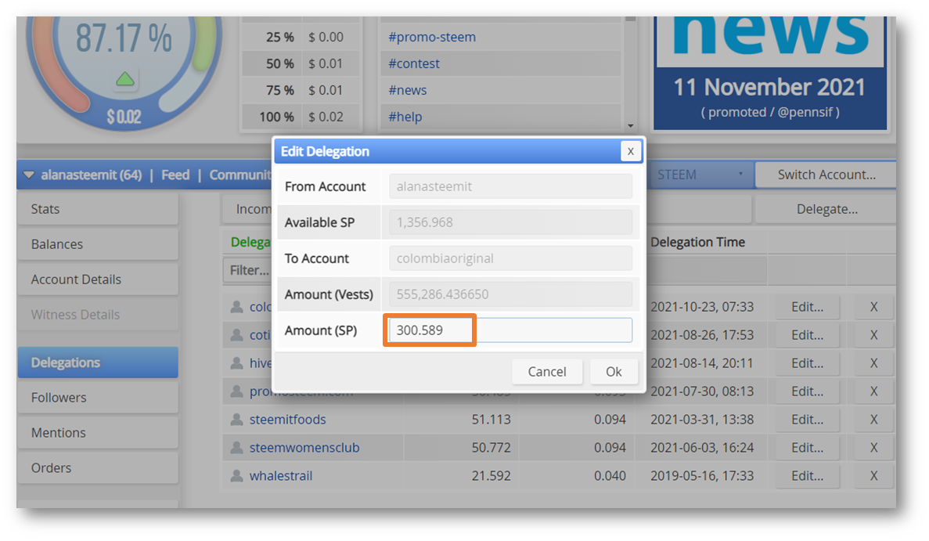
Task: Click the tag list scroll down arrow
Action: (630, 125)
